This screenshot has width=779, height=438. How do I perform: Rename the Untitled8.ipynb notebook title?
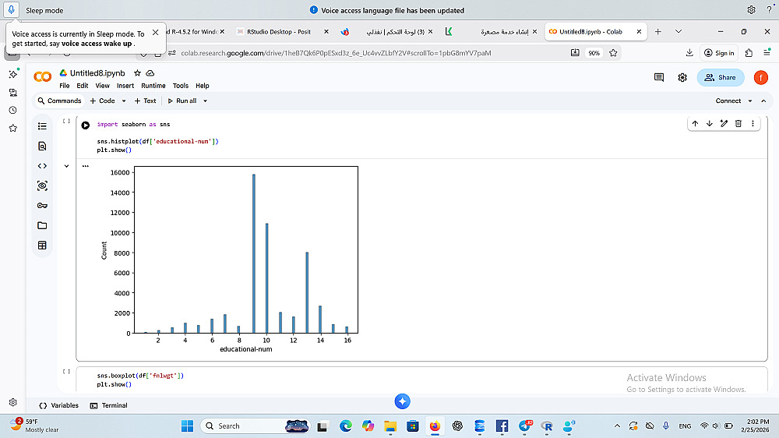pyautogui.click(x=97, y=73)
